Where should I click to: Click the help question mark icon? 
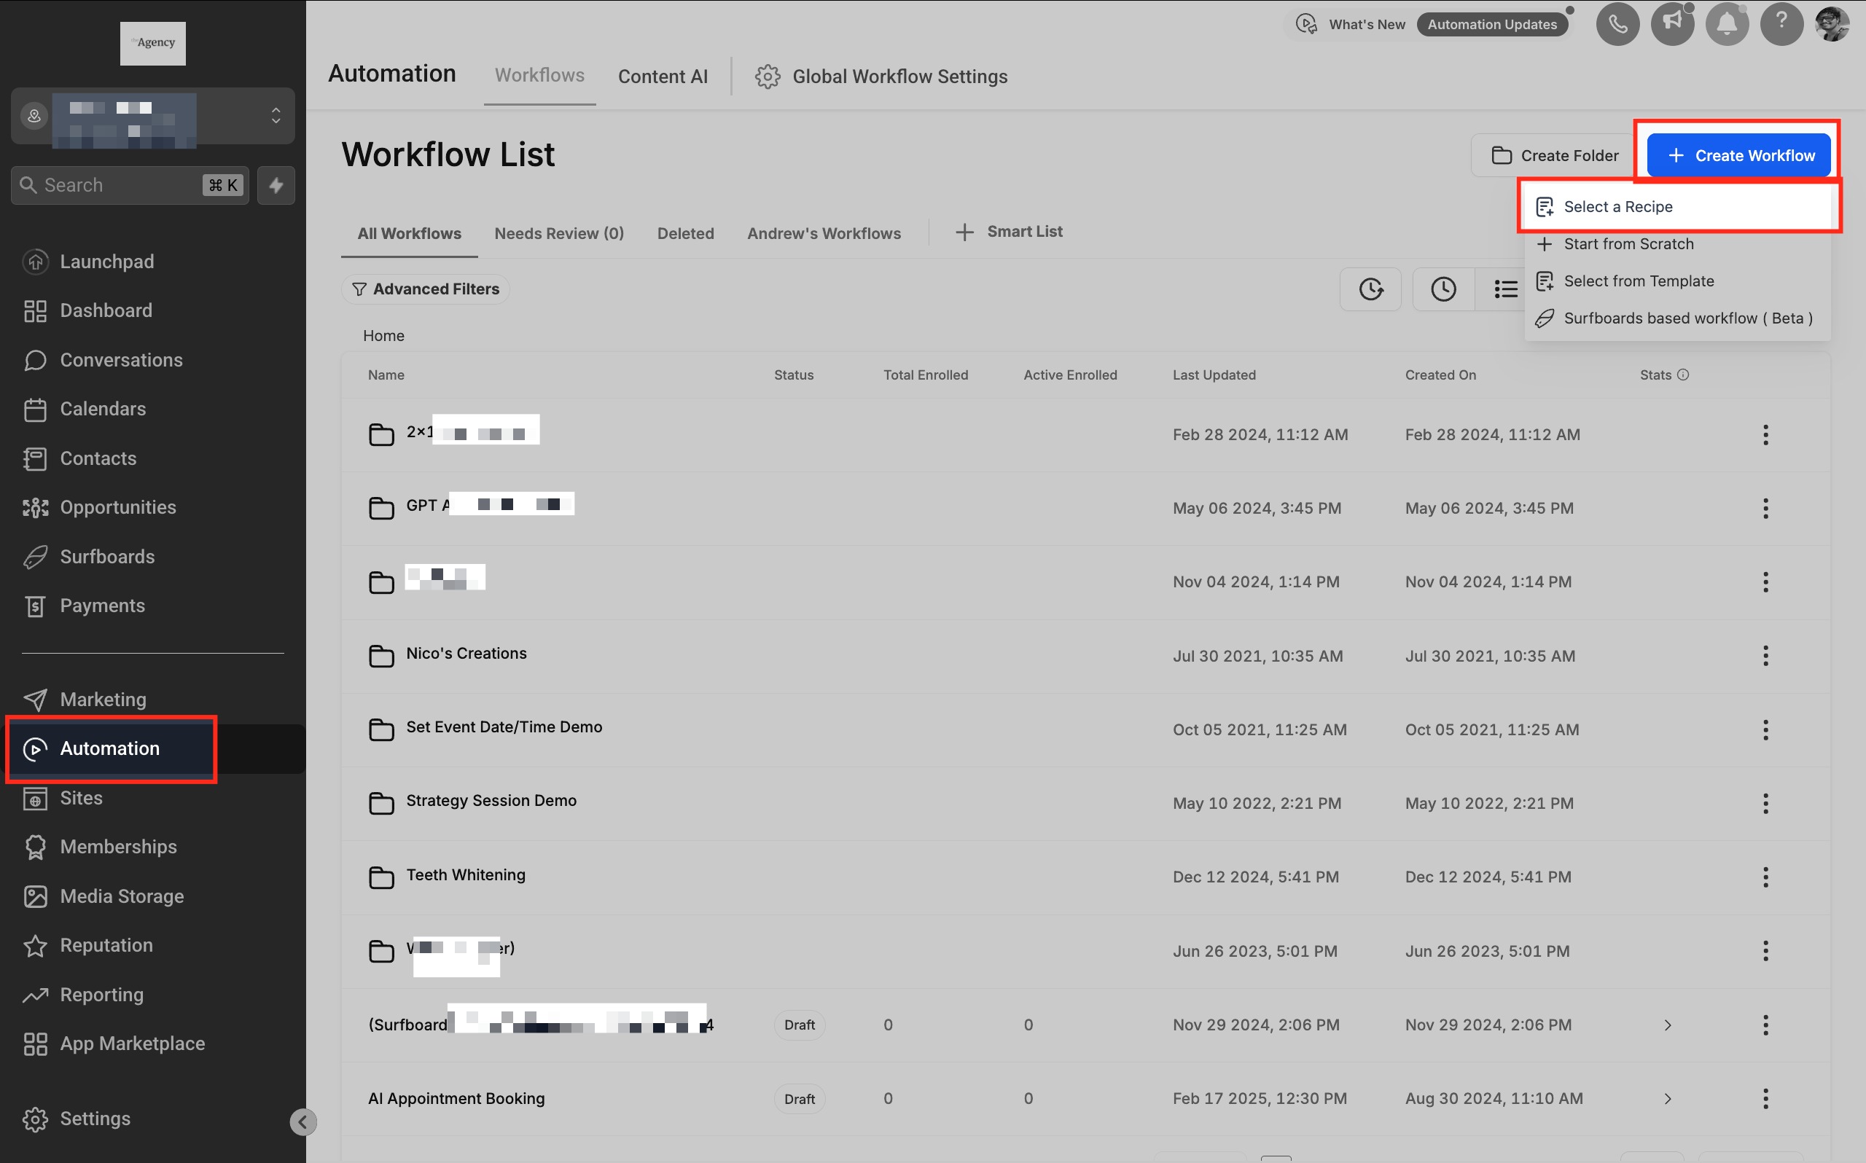(x=1781, y=25)
